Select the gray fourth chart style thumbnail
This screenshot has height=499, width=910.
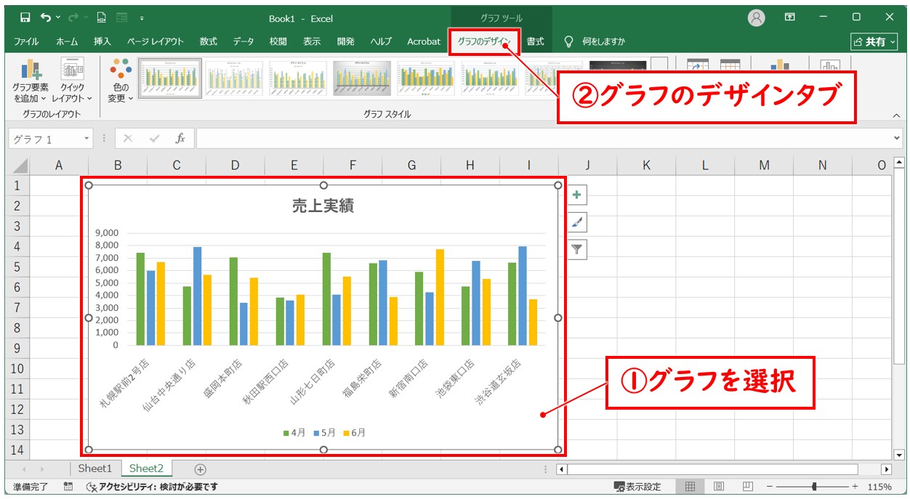(x=362, y=78)
